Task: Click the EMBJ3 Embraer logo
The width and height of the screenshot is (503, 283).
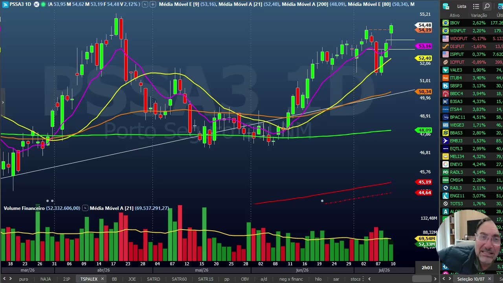Action: [445, 141]
